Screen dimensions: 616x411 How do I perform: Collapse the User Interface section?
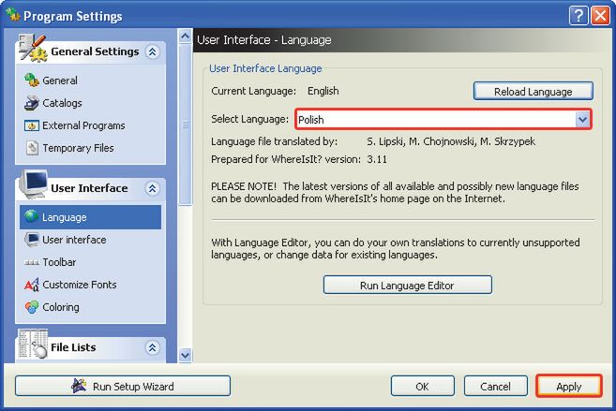152,188
